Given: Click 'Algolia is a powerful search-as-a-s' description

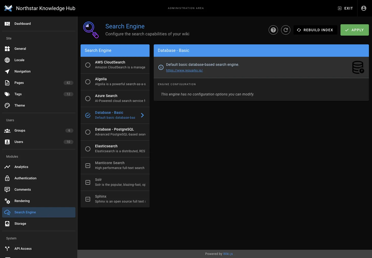Looking at the screenshot, I should click(x=120, y=84).
